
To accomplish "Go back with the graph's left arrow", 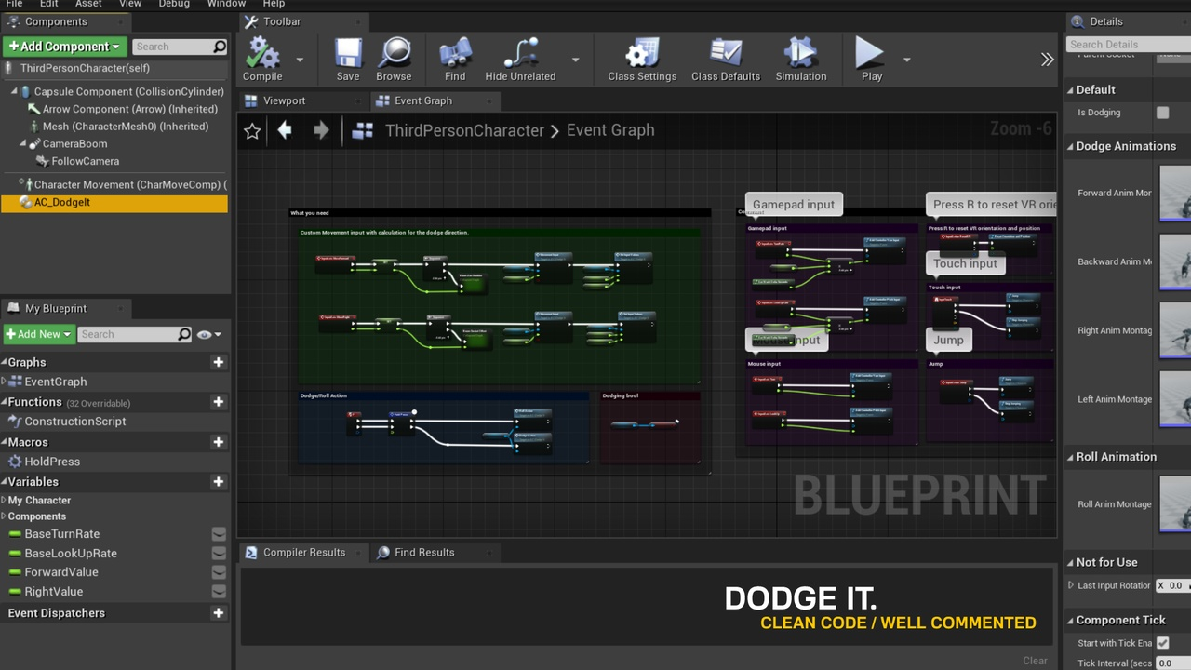I will (285, 130).
